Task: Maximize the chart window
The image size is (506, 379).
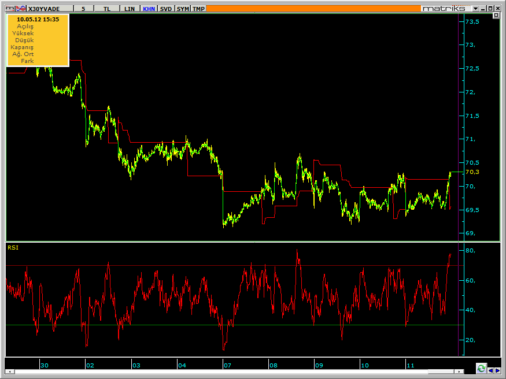Action: (490, 9)
